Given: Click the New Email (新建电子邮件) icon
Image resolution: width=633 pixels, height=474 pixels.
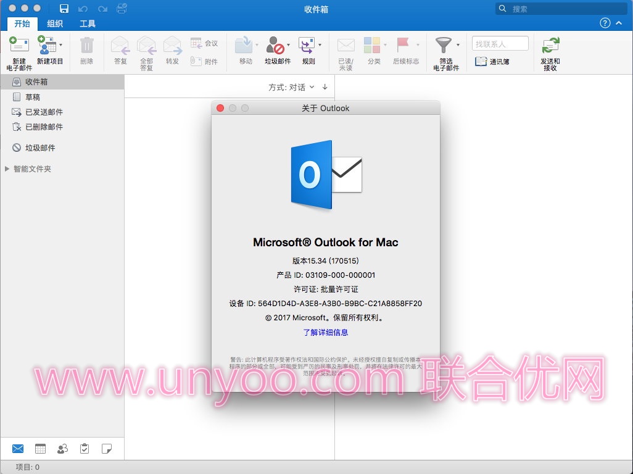Looking at the screenshot, I should (19, 45).
